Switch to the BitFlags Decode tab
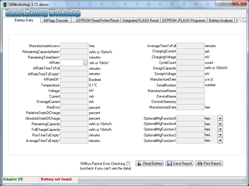Viewport: 249px width, 186px height. [x=56, y=20]
